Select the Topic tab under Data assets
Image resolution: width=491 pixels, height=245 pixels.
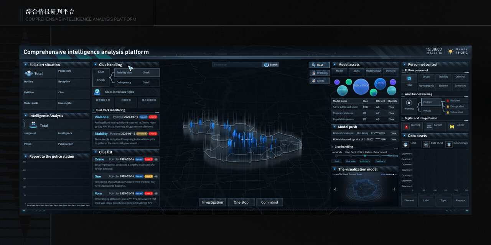click(443, 200)
